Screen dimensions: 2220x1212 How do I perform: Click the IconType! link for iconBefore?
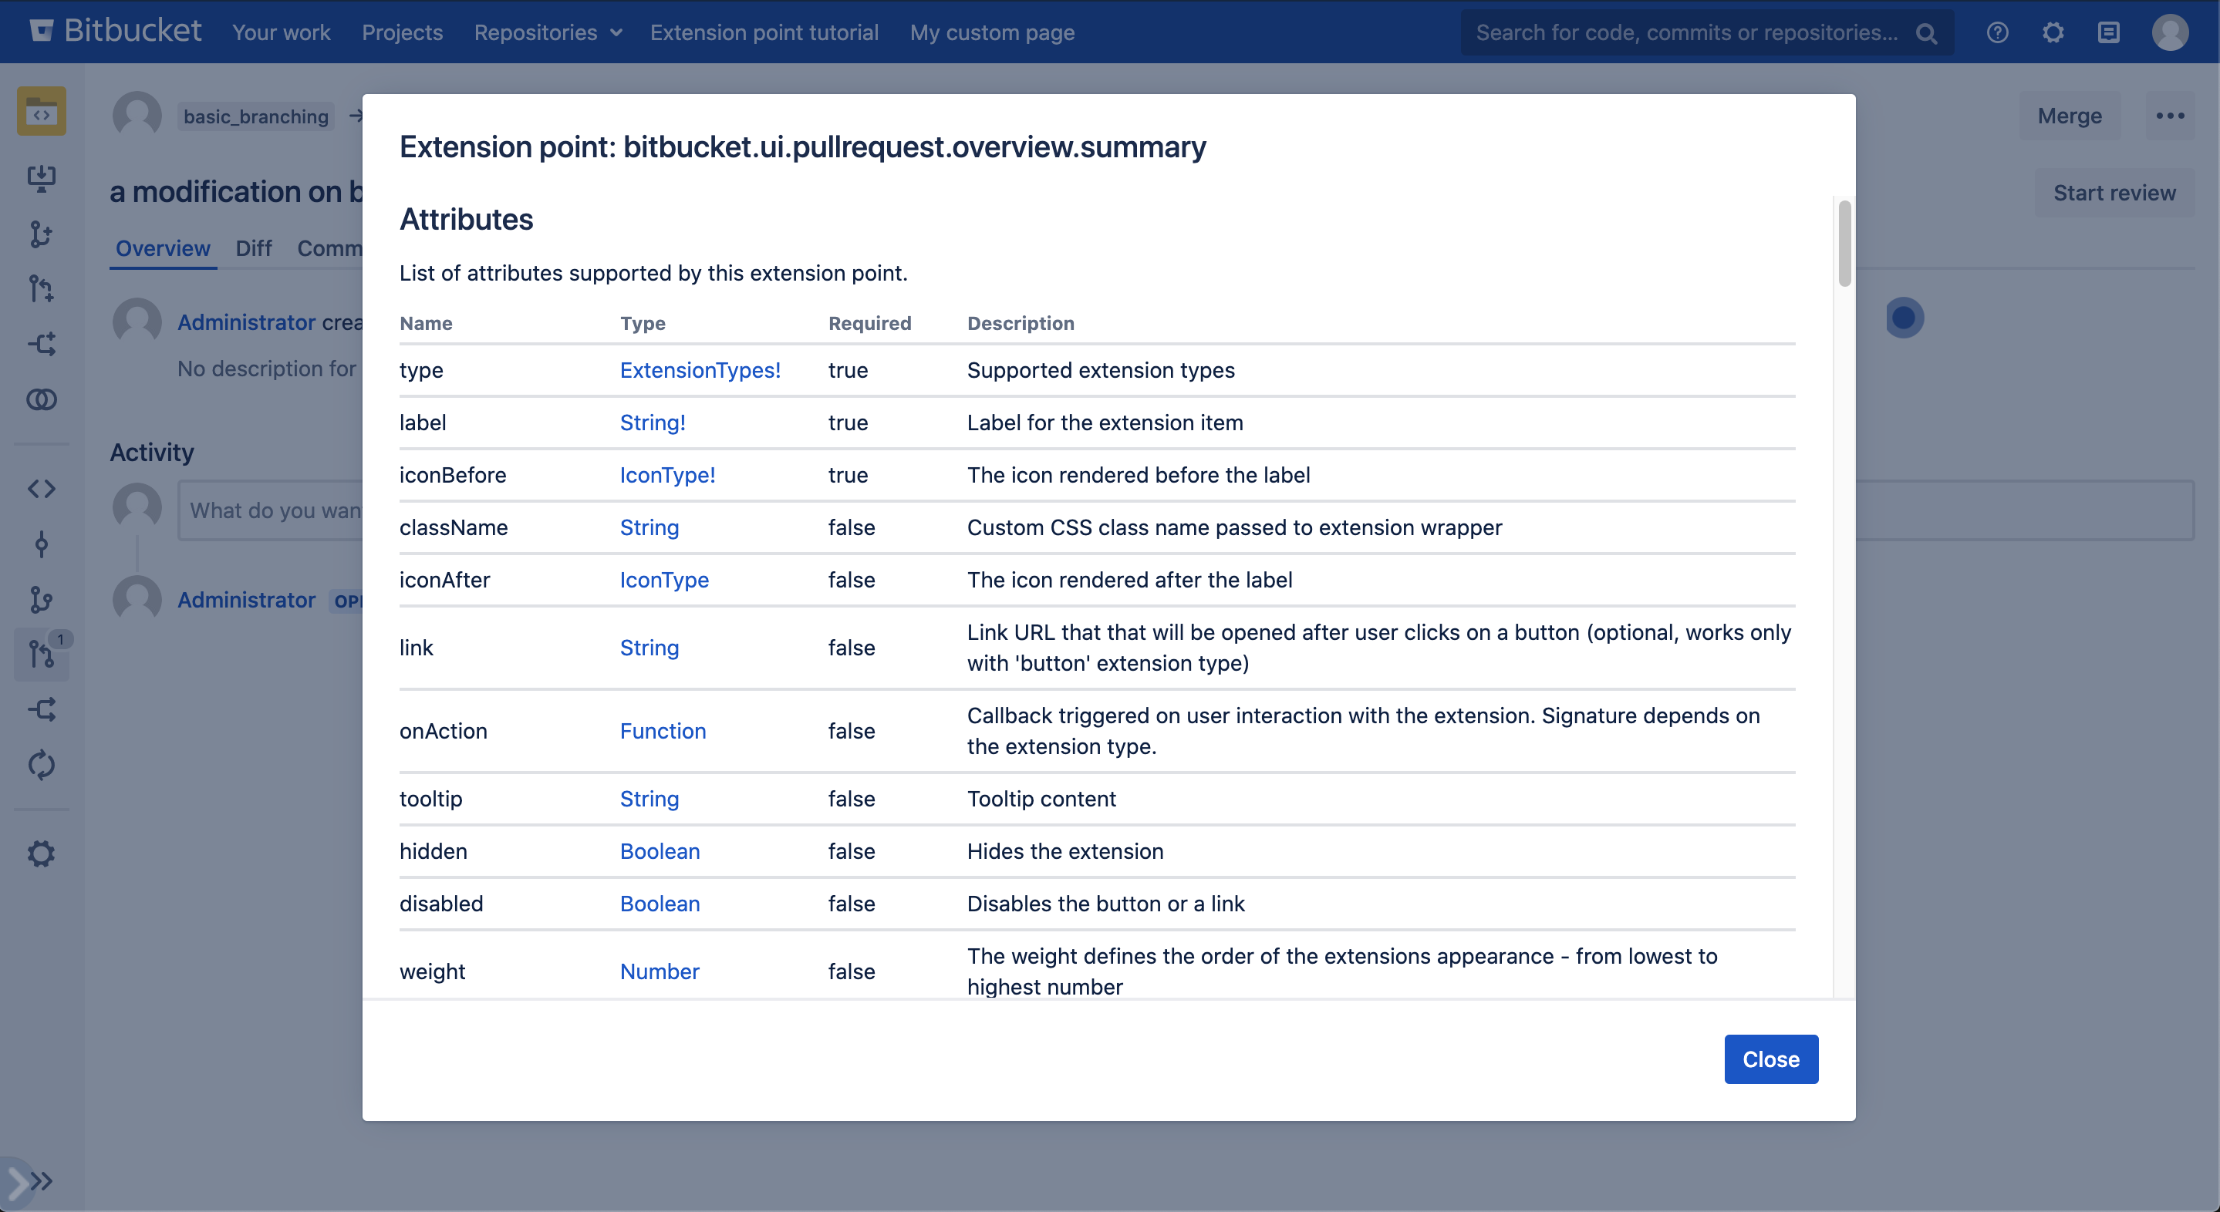667,475
